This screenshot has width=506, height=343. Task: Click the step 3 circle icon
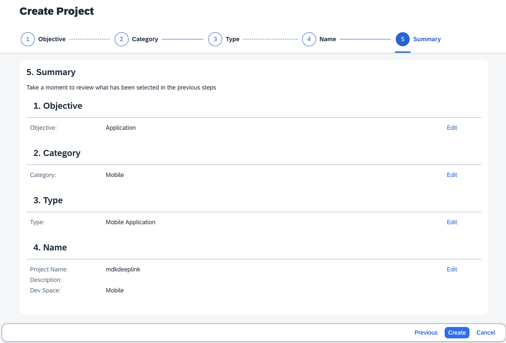215,39
